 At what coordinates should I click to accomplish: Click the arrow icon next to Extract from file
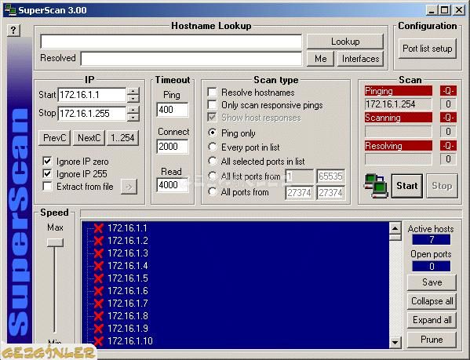click(129, 187)
